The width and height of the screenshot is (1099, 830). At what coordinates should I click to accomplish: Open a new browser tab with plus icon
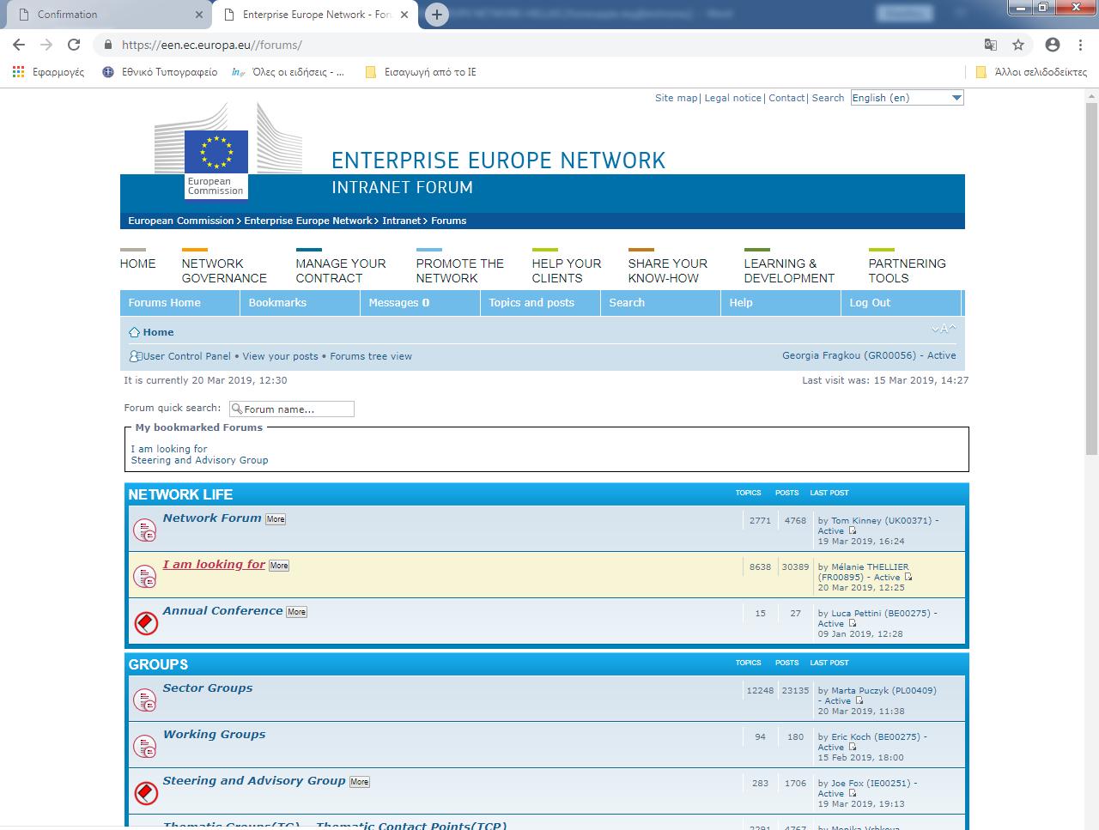point(437,15)
